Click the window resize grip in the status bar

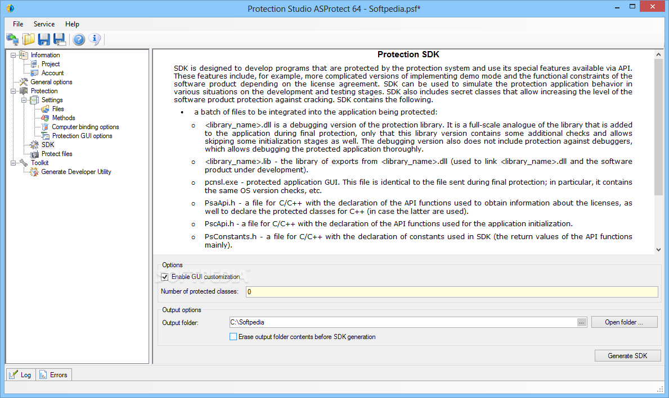(x=660, y=389)
